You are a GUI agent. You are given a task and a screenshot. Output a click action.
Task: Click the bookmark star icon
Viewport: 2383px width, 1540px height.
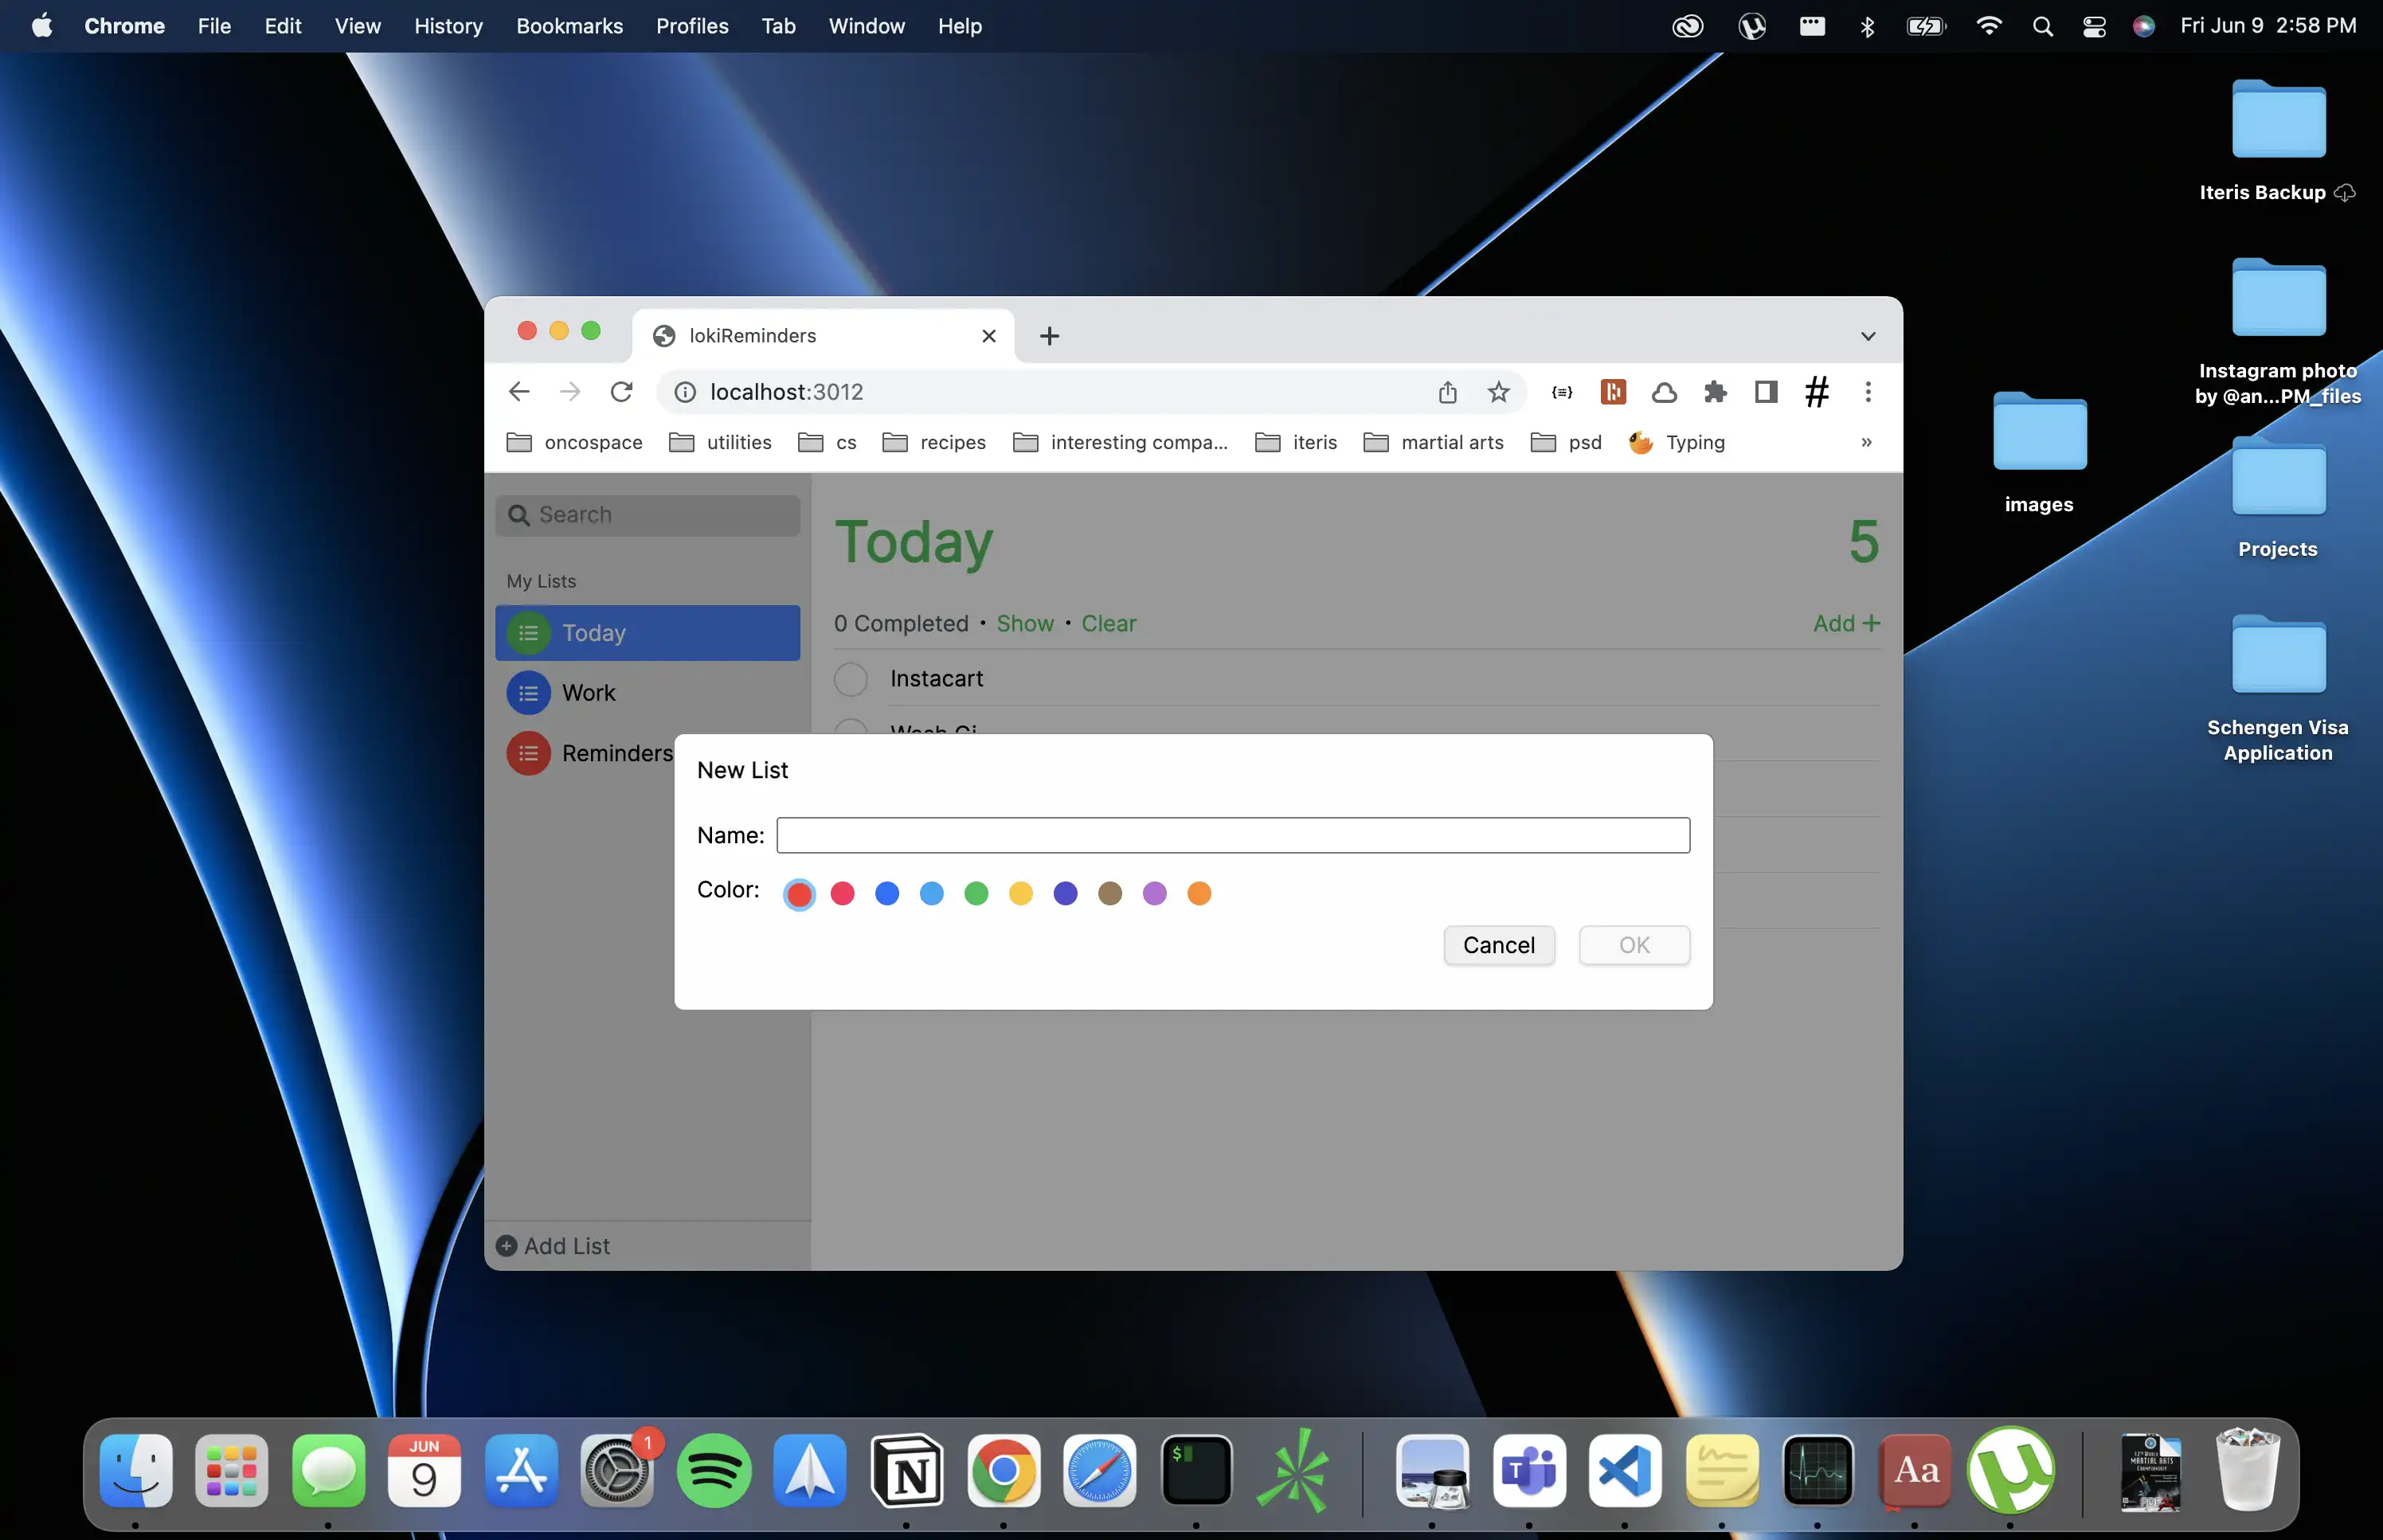point(1497,392)
